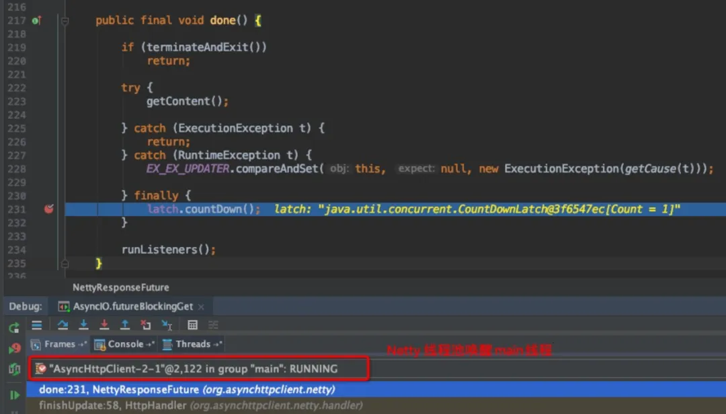Click line number 228 in the gutter
The width and height of the screenshot is (726, 414).
click(x=17, y=168)
